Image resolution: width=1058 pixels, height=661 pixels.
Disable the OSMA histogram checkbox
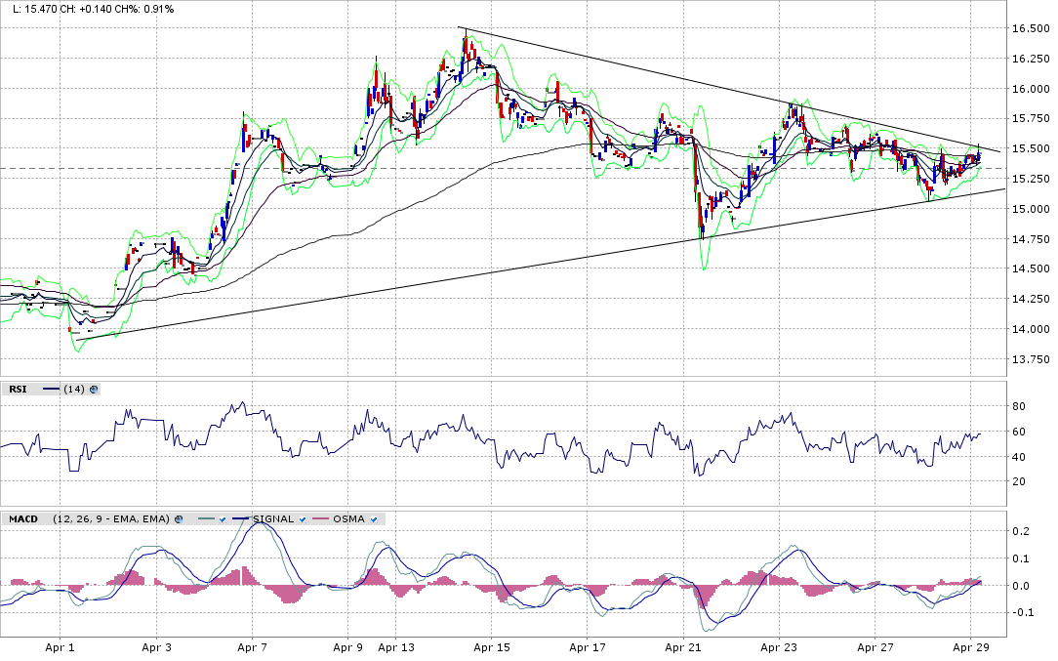pos(374,519)
